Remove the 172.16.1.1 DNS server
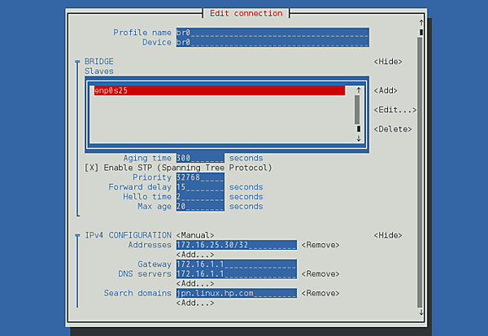The image size is (488, 336). point(320,274)
